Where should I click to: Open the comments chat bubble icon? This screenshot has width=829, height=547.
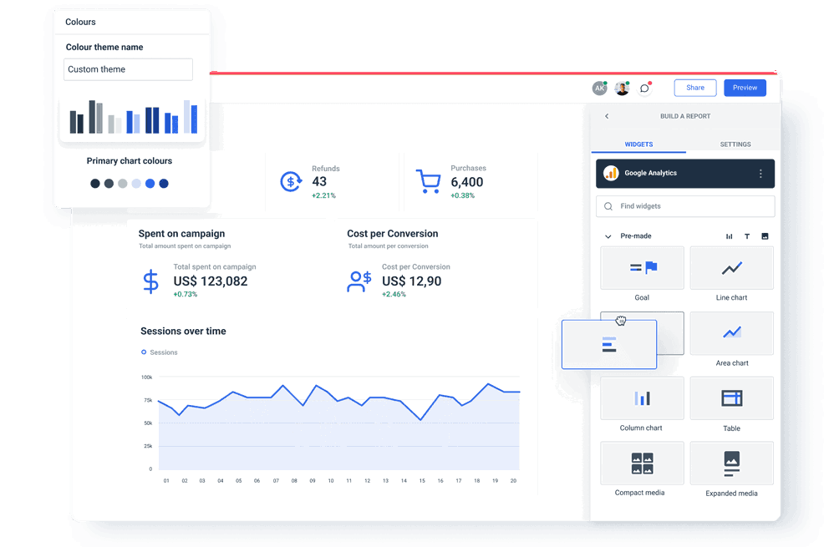tap(644, 89)
